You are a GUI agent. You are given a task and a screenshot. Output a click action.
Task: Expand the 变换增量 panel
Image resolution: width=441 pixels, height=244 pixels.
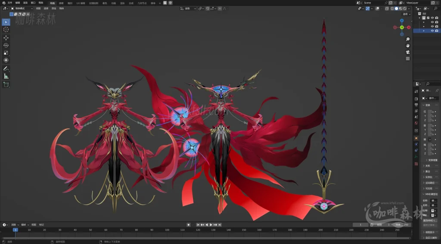(x=432, y=160)
